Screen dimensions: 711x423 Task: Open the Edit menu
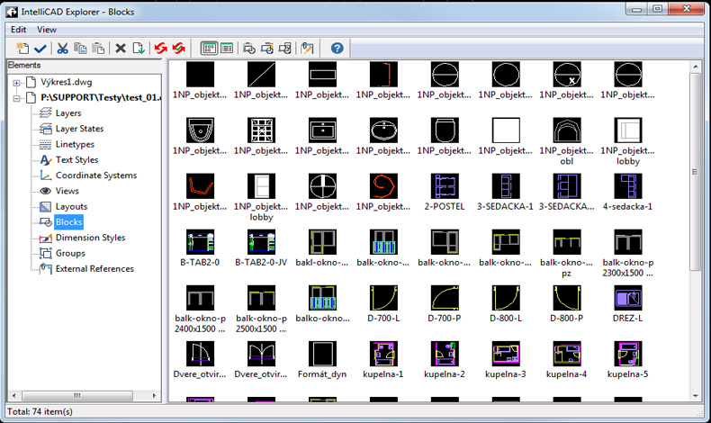(x=19, y=29)
